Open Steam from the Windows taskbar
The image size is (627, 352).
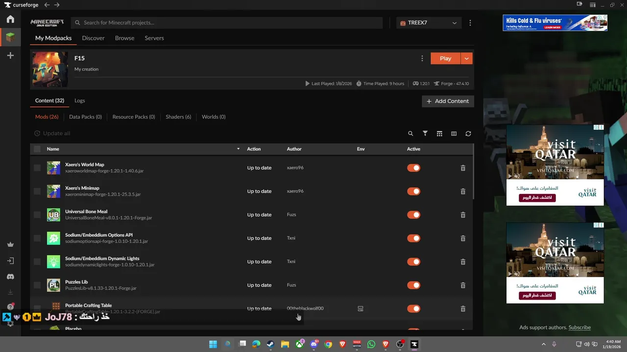[270, 344]
